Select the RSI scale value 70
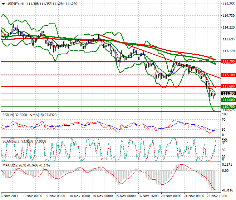 click(223, 120)
